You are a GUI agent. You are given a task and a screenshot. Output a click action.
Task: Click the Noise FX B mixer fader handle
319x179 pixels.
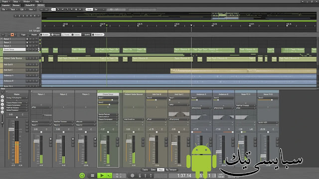tap(264, 156)
